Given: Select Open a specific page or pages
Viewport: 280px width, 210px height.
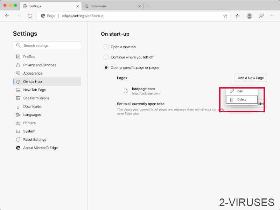Looking at the screenshot, I should 106,68.
